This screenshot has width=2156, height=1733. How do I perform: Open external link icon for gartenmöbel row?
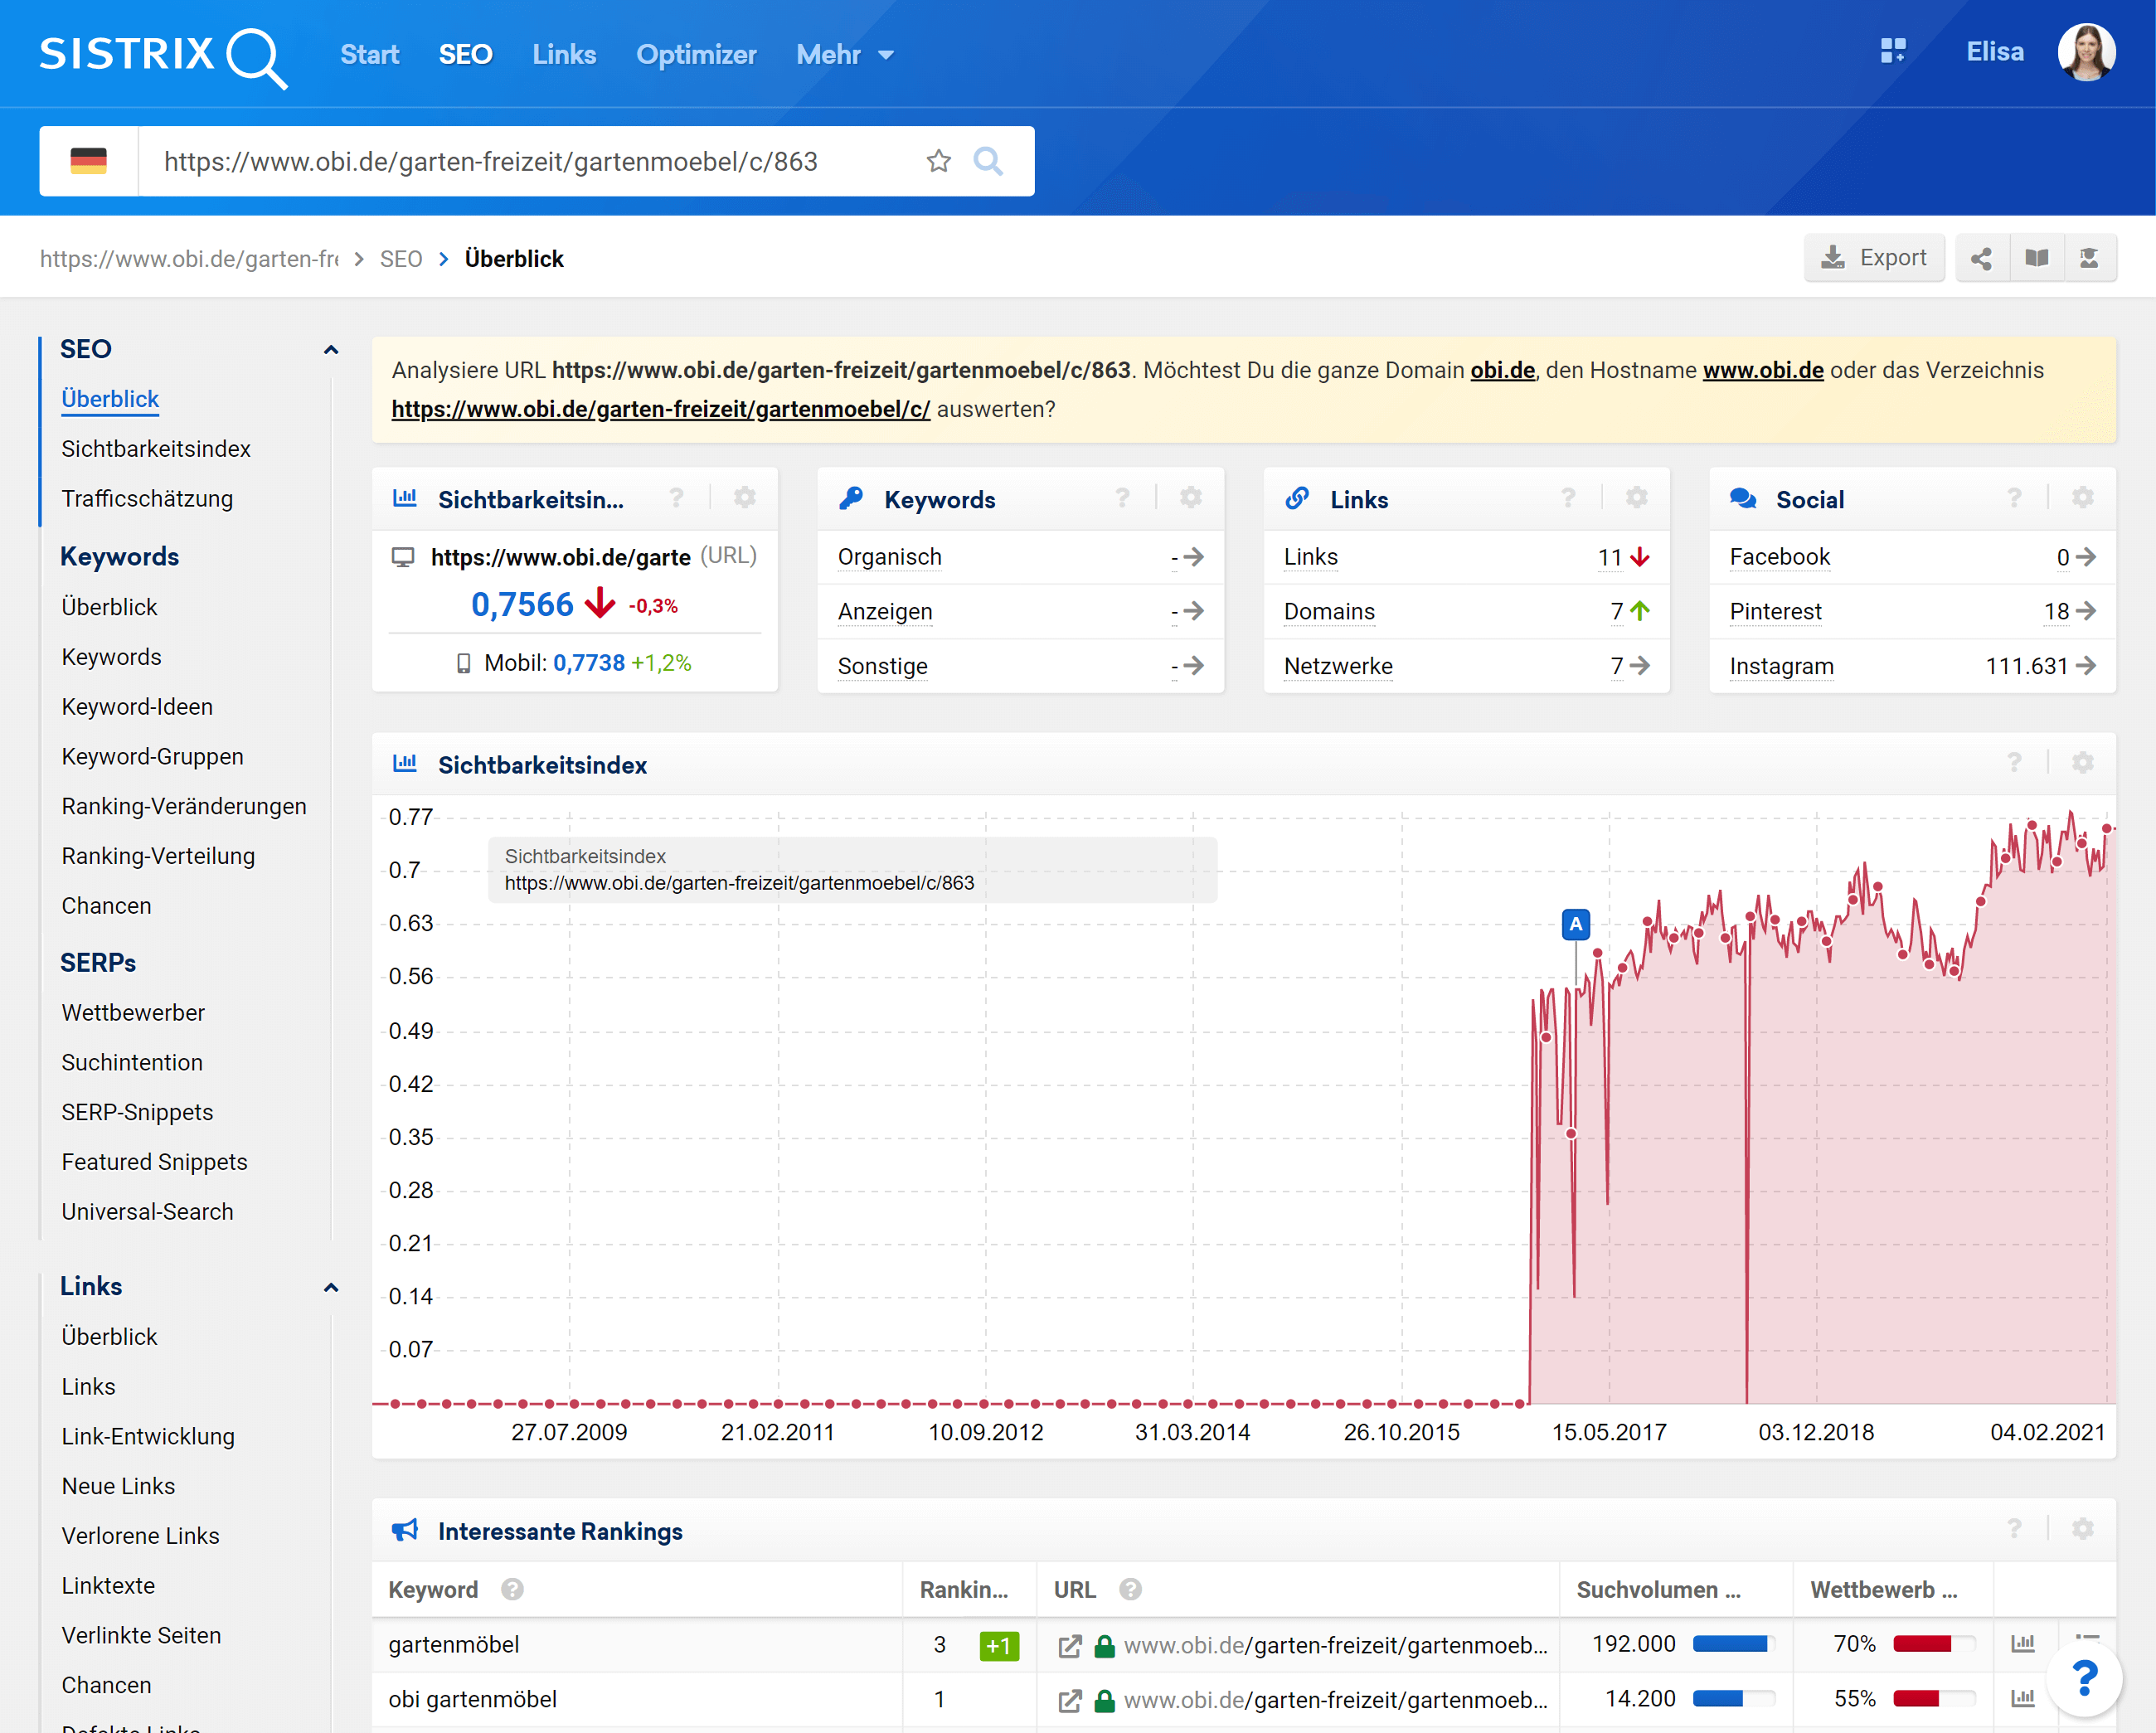pos(1069,1645)
